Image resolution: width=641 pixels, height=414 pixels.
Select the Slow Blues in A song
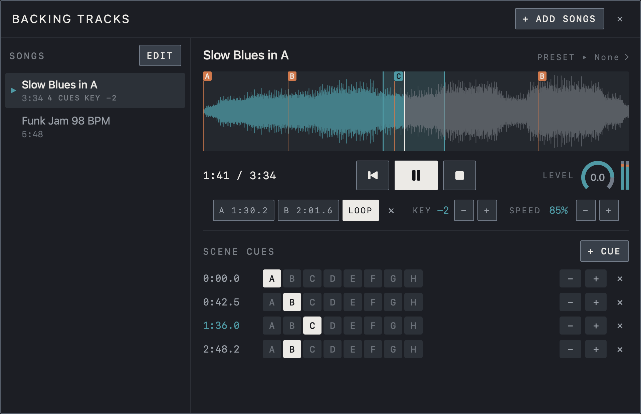(x=95, y=90)
